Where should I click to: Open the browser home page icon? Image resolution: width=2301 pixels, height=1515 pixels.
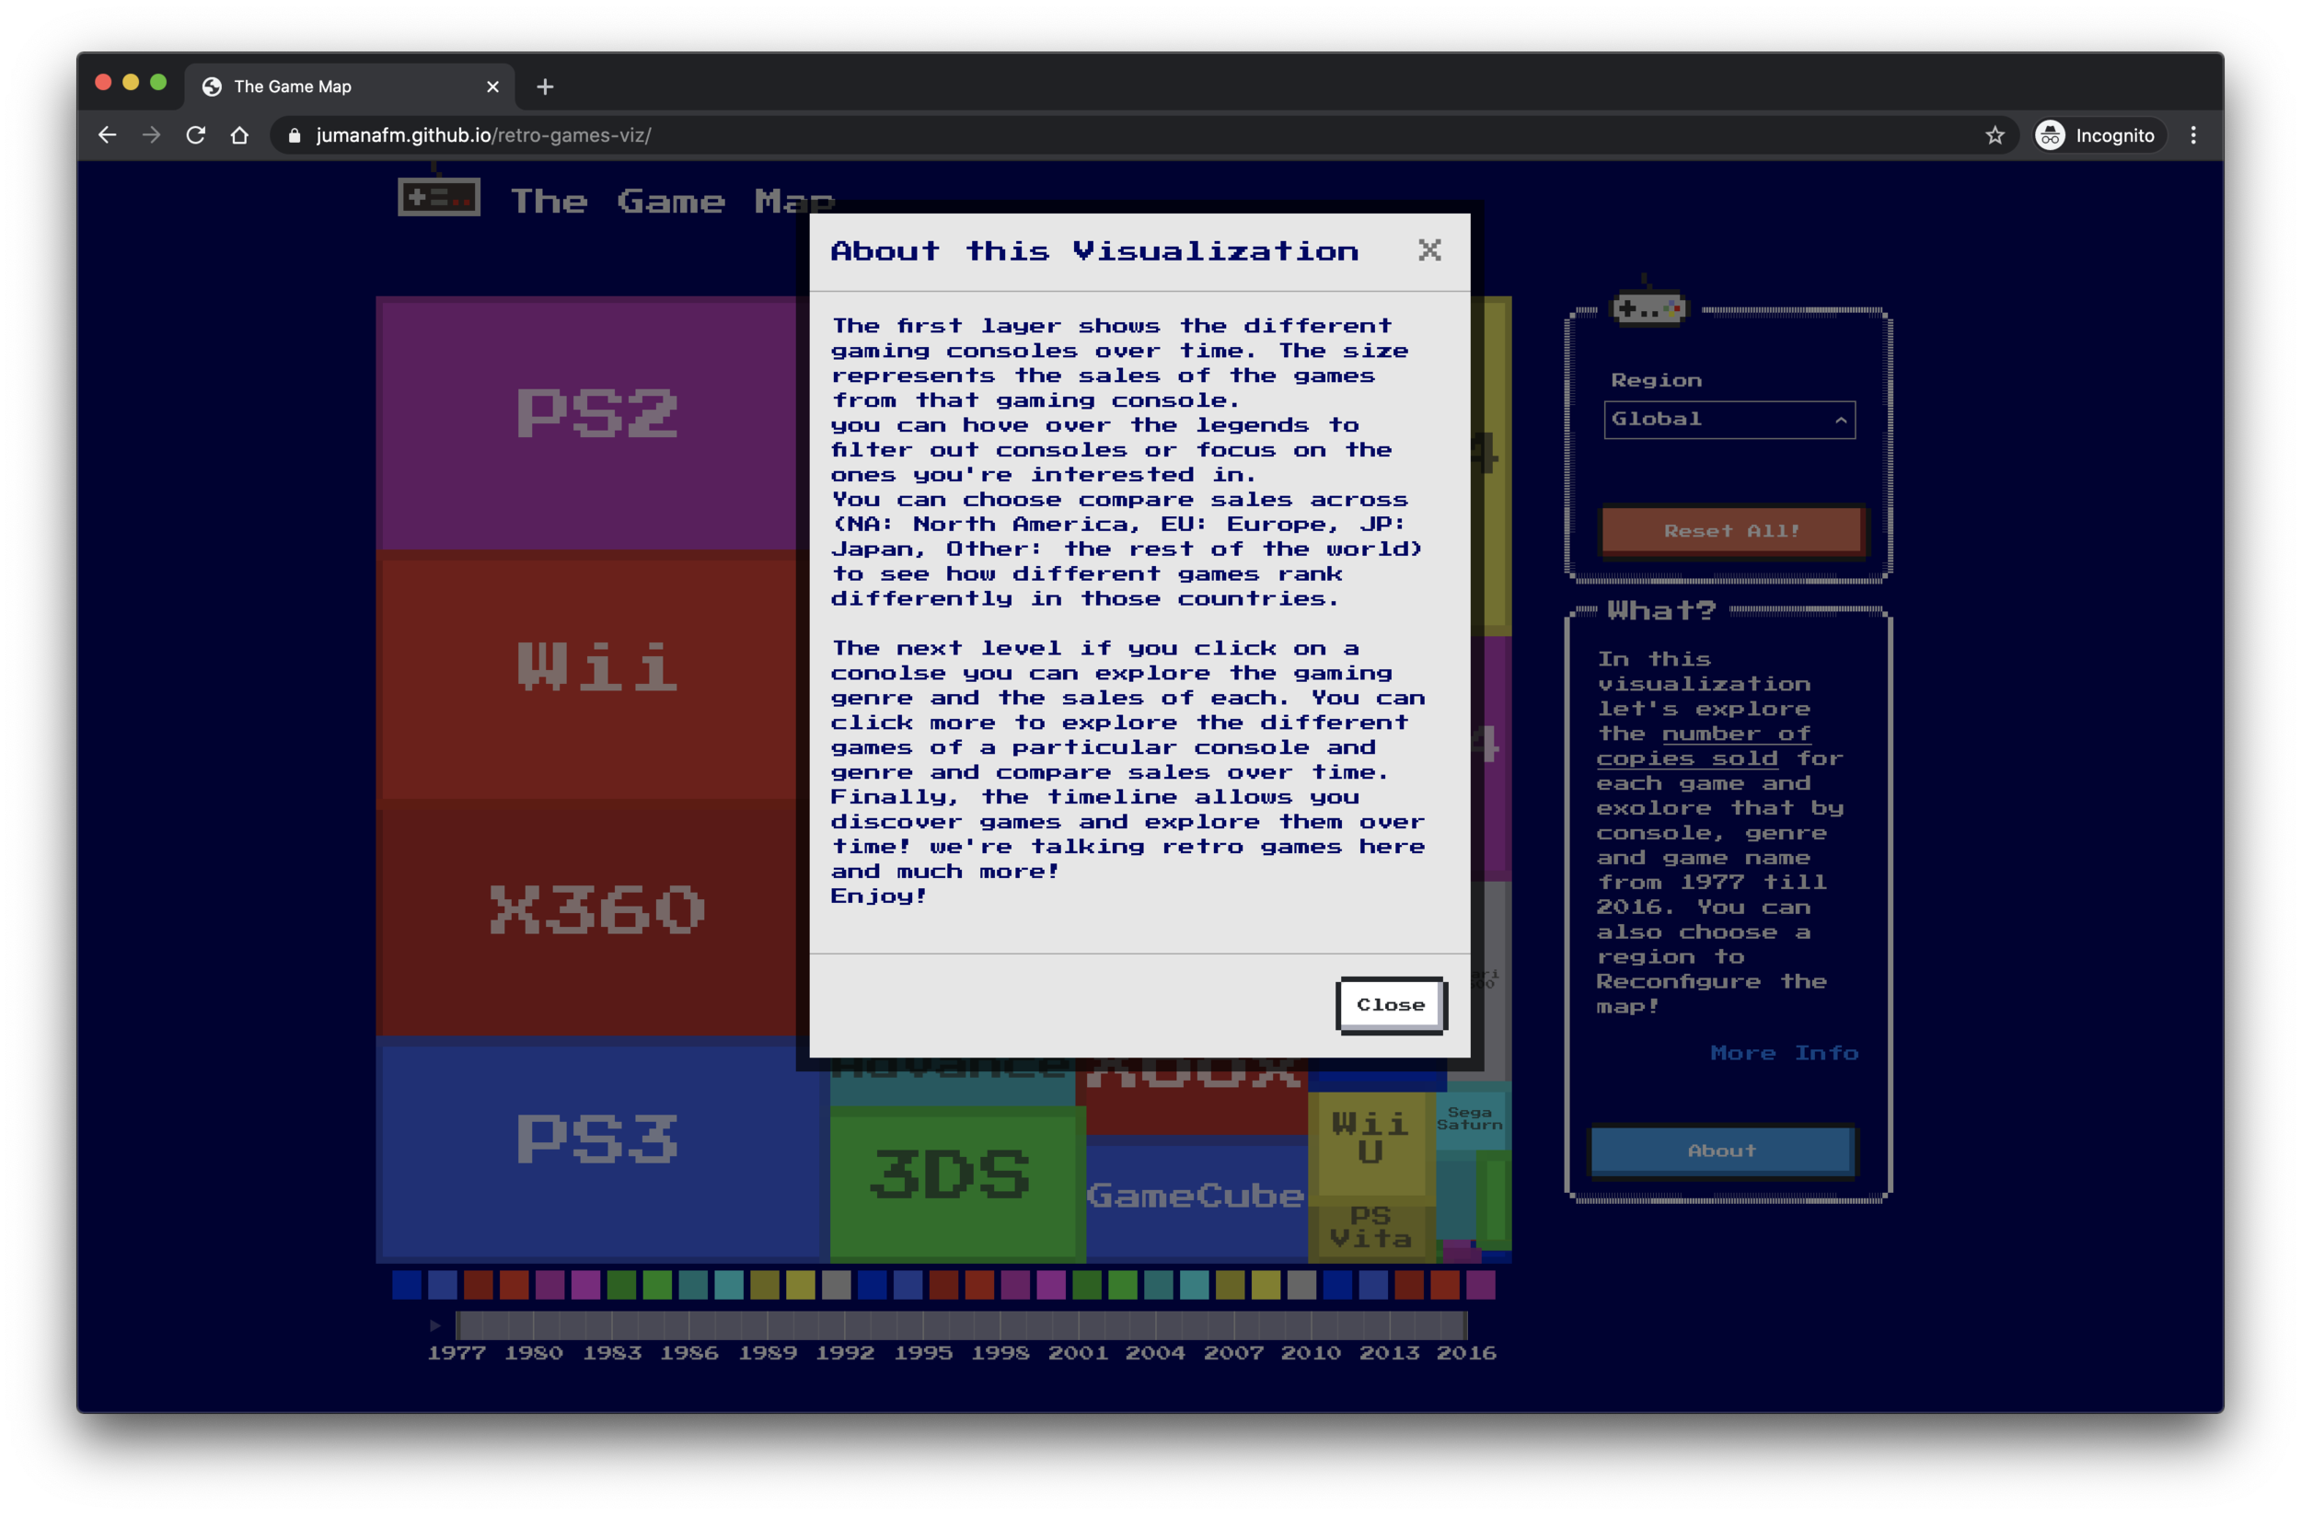[x=240, y=135]
